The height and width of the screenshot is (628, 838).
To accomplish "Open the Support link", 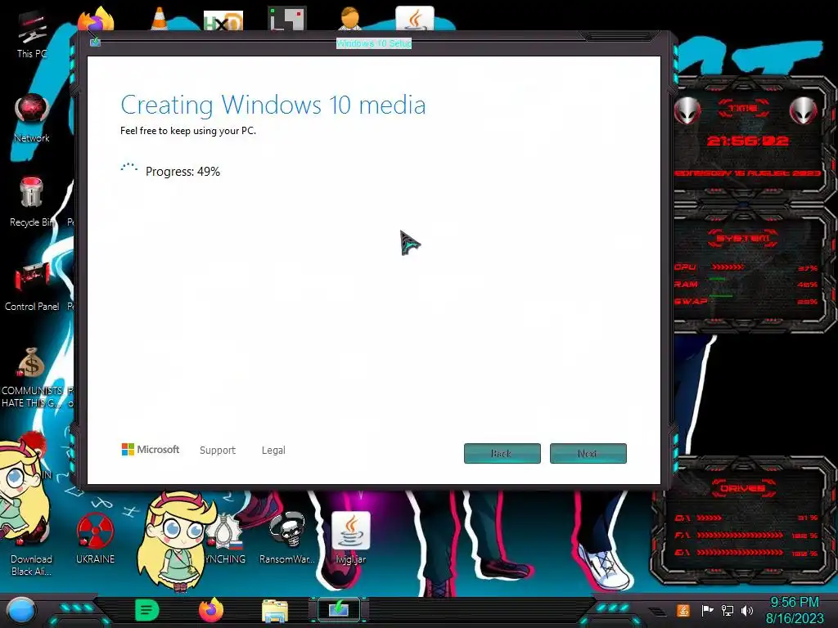I will [x=218, y=451].
